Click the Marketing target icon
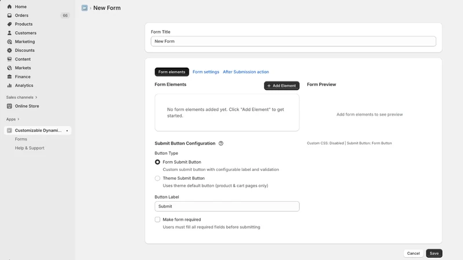463x260 pixels. pyautogui.click(x=9, y=42)
